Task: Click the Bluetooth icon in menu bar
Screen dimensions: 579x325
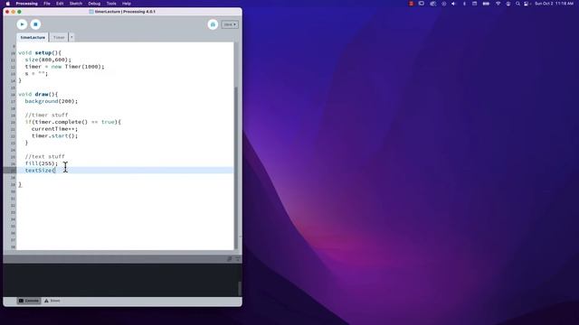Action: coord(464,4)
